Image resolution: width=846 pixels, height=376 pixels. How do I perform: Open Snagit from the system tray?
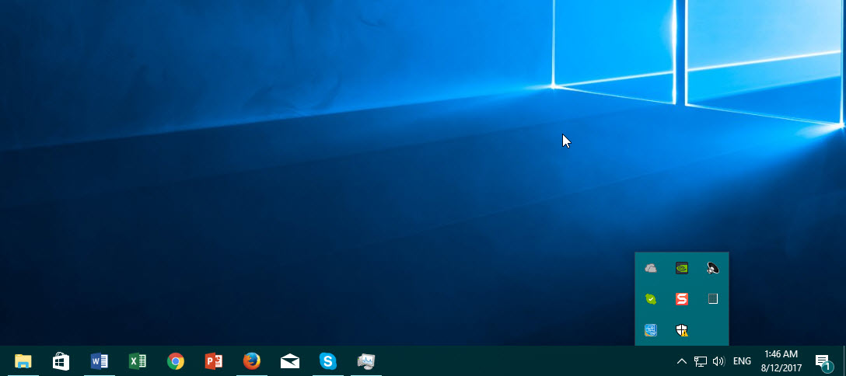point(682,299)
